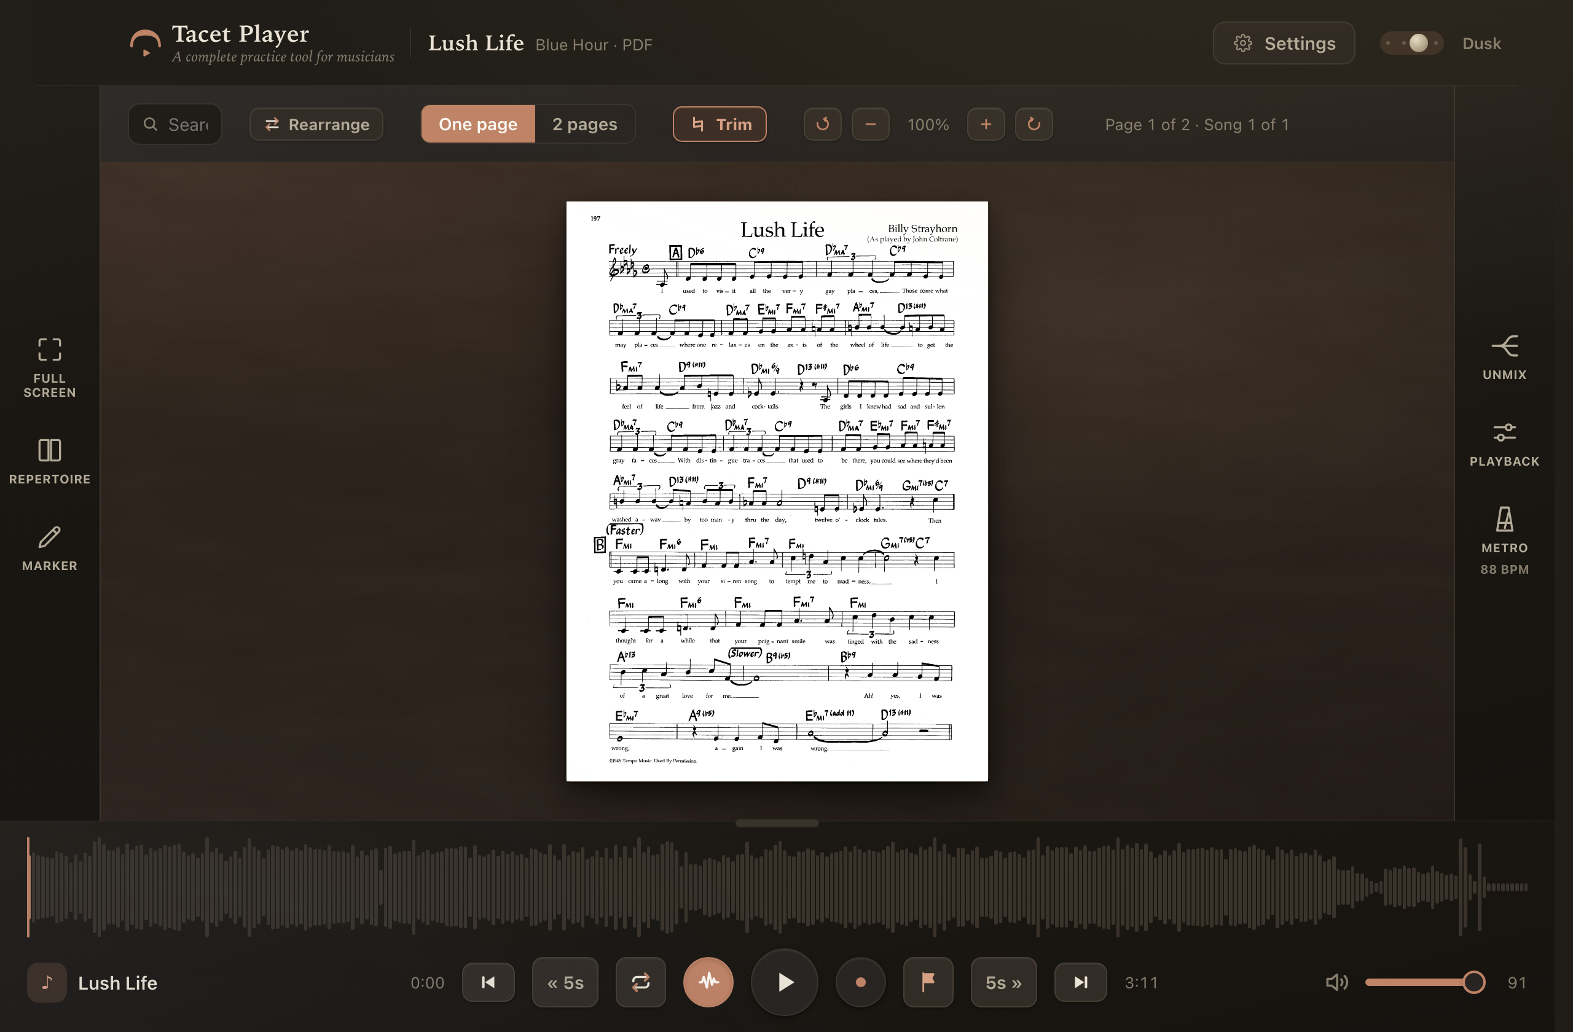Skip to the next track
1573x1032 pixels.
(1081, 982)
